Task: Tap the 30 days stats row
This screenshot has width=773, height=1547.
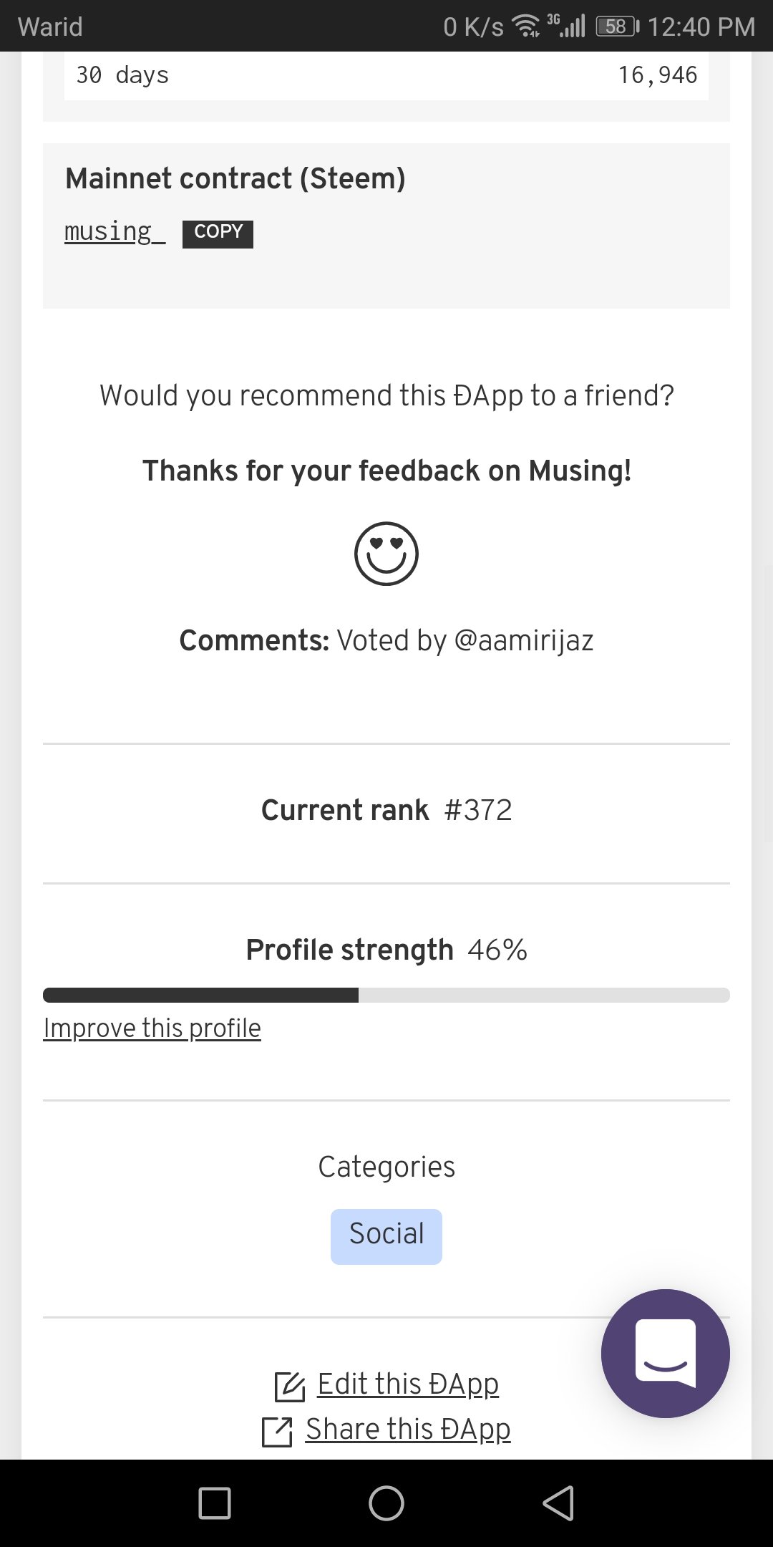Action: coord(386,75)
